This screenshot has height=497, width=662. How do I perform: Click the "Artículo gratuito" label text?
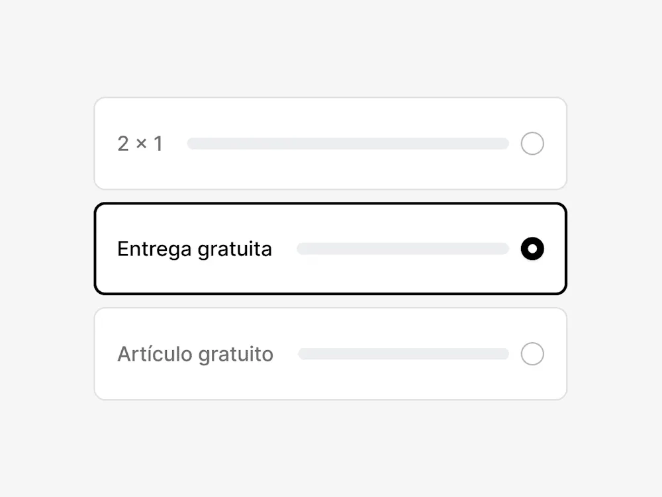195,354
